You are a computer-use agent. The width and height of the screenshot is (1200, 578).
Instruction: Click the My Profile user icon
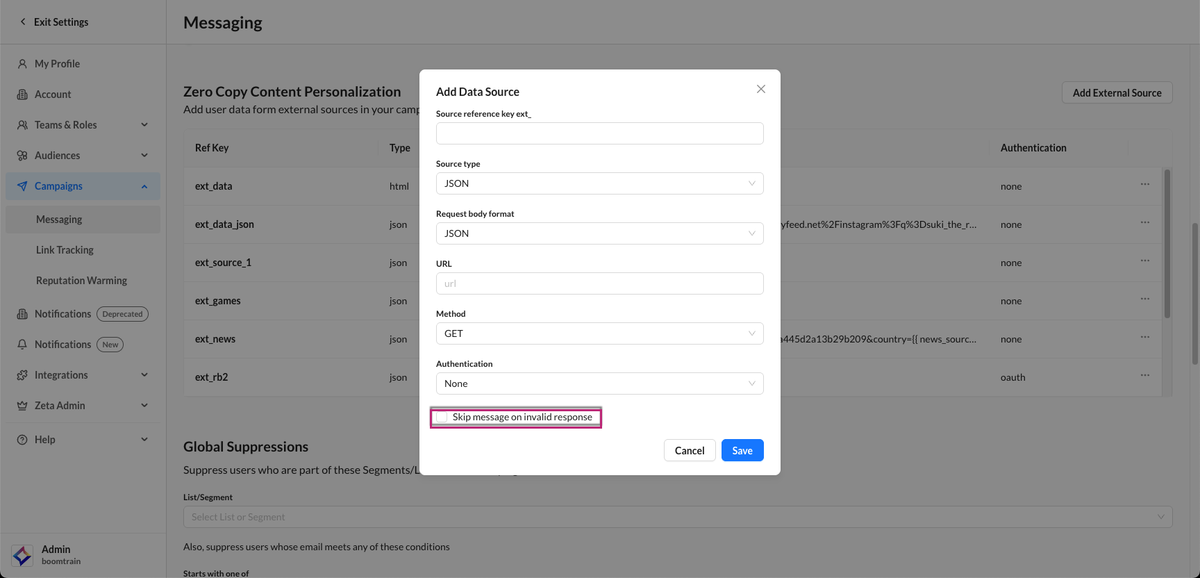22,64
